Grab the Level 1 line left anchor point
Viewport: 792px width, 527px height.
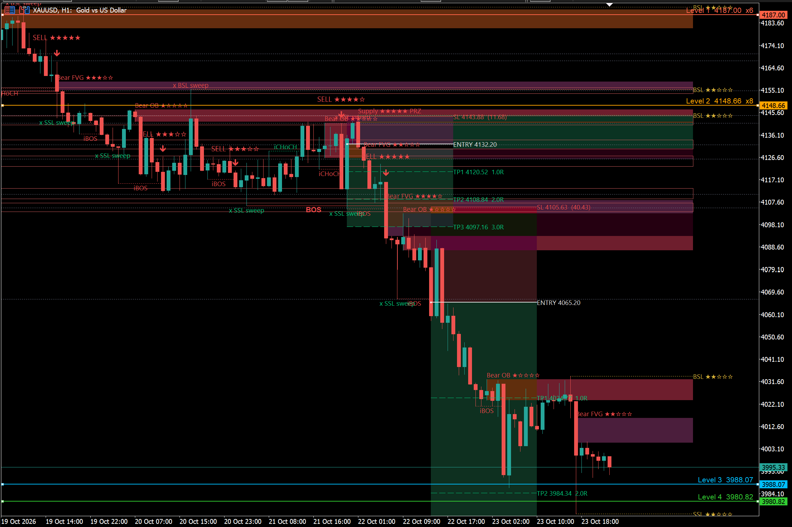(x=2, y=15)
